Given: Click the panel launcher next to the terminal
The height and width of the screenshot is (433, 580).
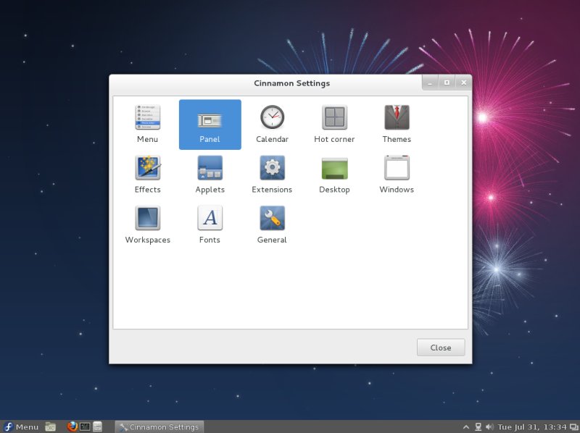Looking at the screenshot, I should (x=97, y=426).
